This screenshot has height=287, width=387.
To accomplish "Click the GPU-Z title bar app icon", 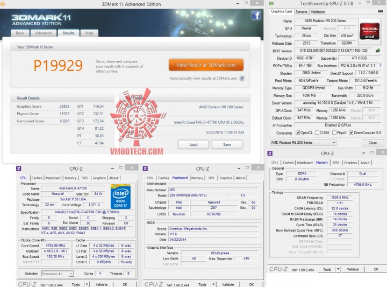I will pos(271,3).
